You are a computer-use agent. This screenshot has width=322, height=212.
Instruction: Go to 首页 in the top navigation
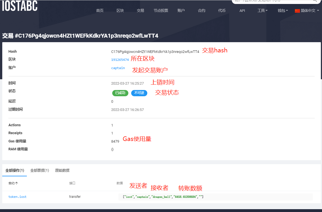tap(100, 10)
